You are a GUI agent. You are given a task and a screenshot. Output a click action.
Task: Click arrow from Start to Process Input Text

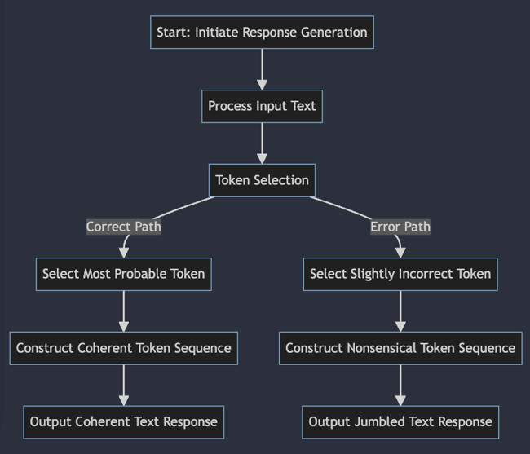point(262,68)
